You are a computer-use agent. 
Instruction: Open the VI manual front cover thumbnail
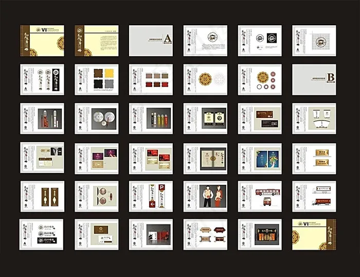(42, 41)
